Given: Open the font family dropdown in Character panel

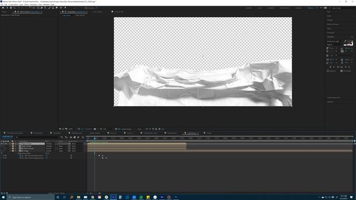Looking at the screenshot, I should 334,41.
